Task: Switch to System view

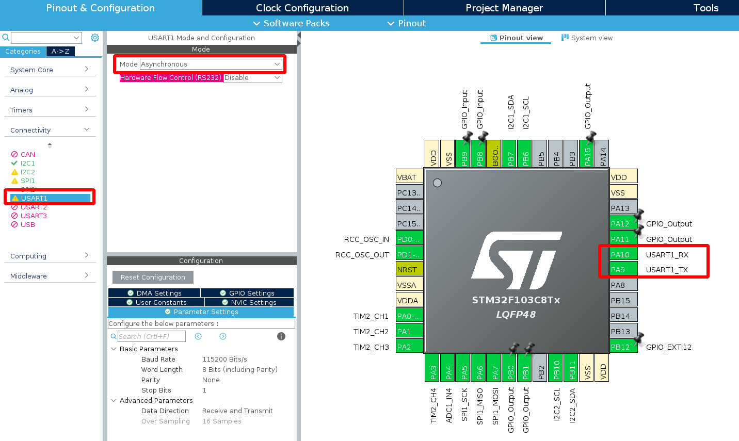Action: tap(587, 38)
